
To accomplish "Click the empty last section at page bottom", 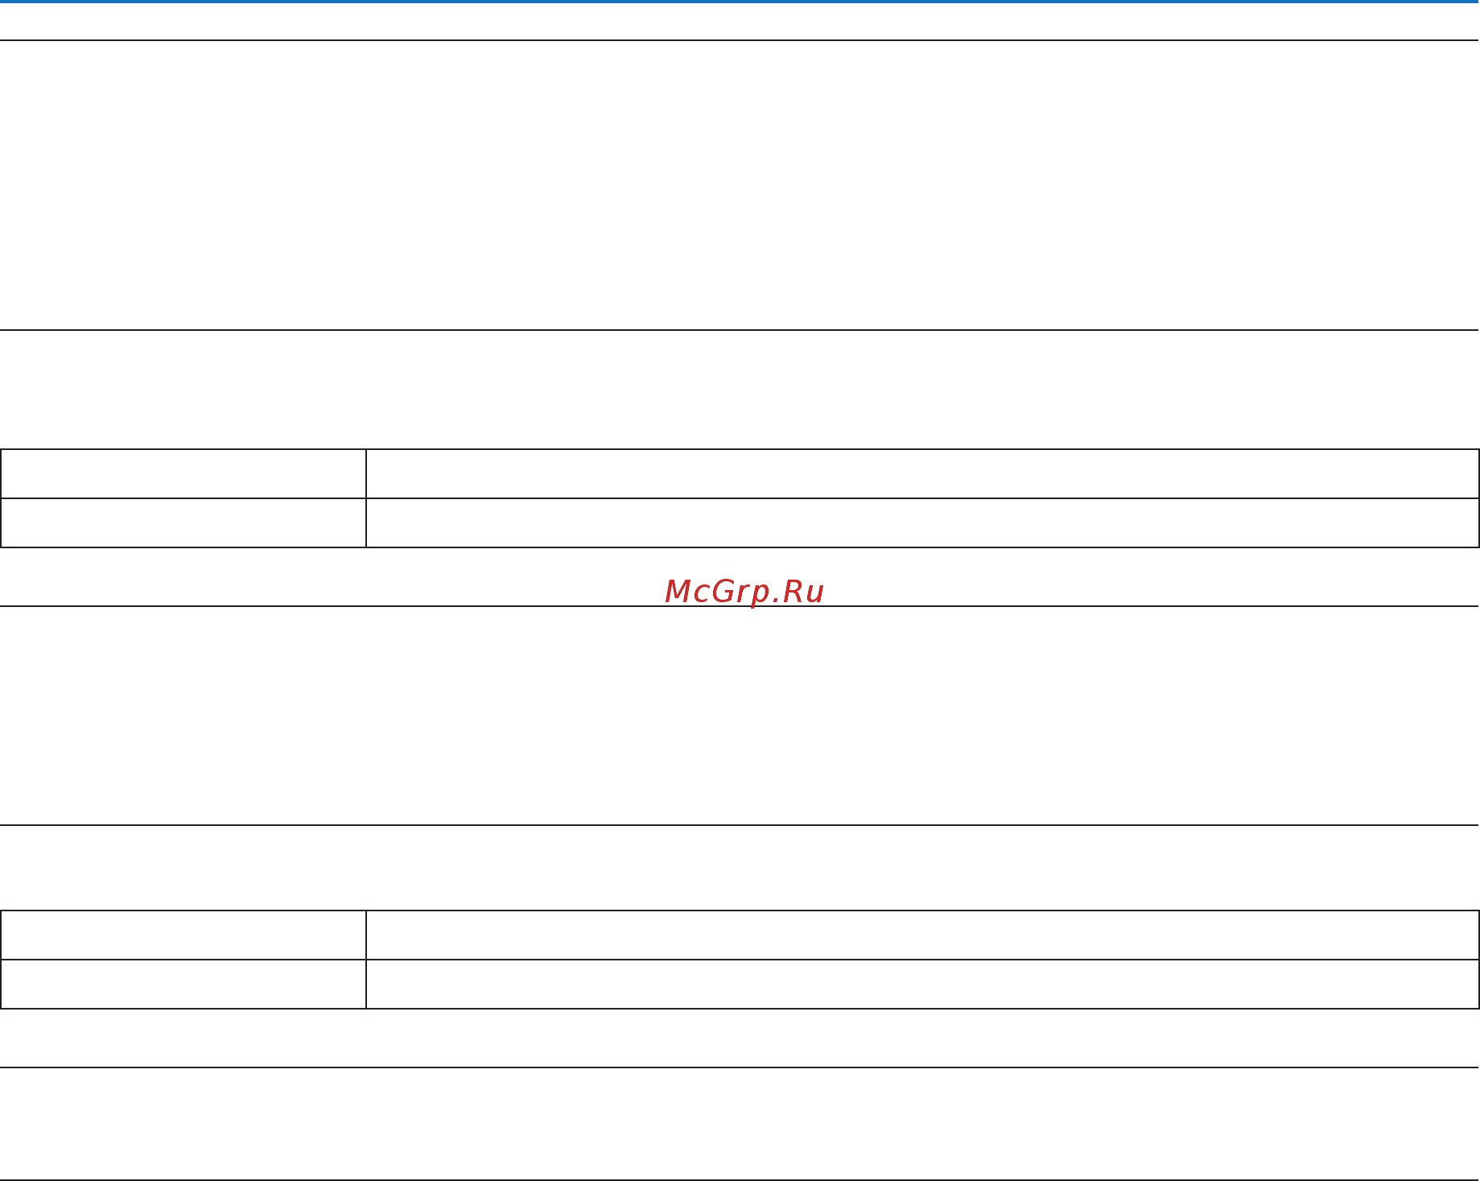I will 740,1124.
